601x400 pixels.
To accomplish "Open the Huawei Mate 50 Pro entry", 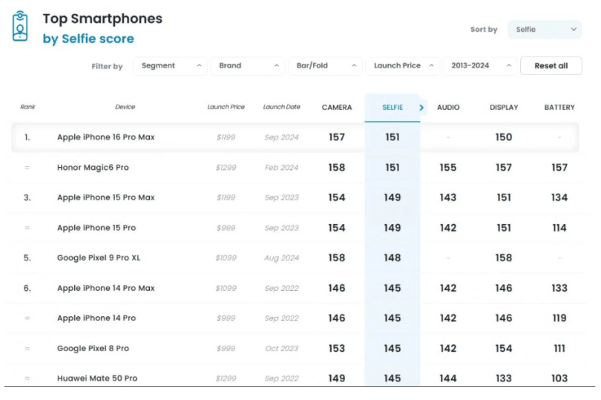I will click(97, 378).
